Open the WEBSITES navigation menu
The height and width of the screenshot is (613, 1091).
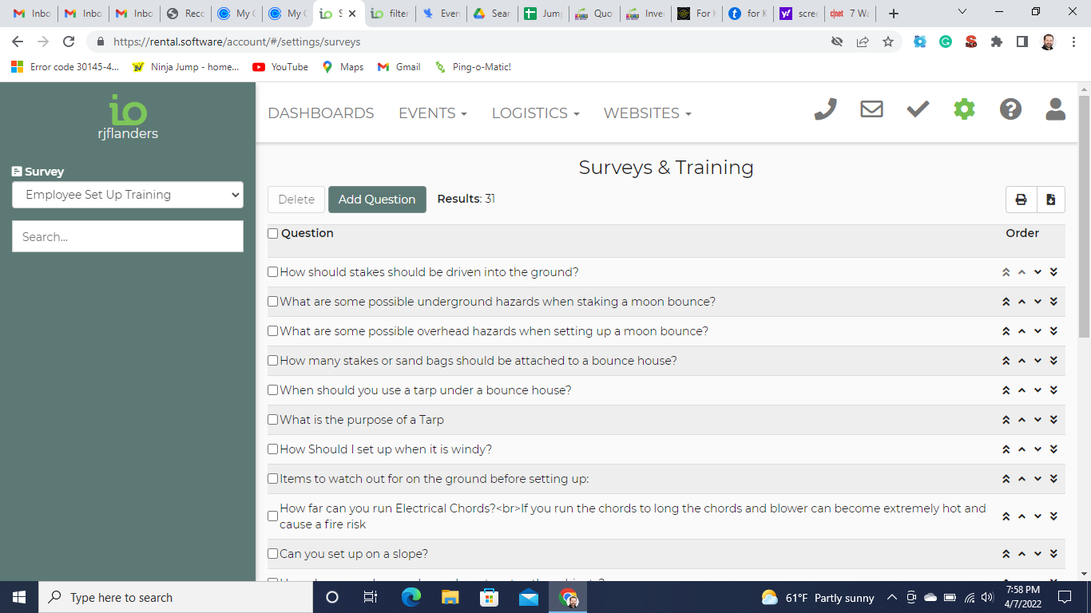(647, 113)
